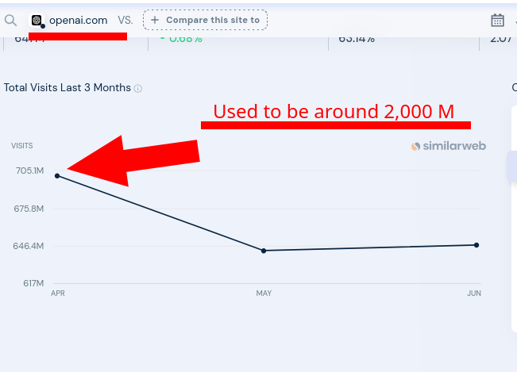Screen dimensions: 517x372
Task: Click the 675.8M axis label
Action: click(x=29, y=209)
